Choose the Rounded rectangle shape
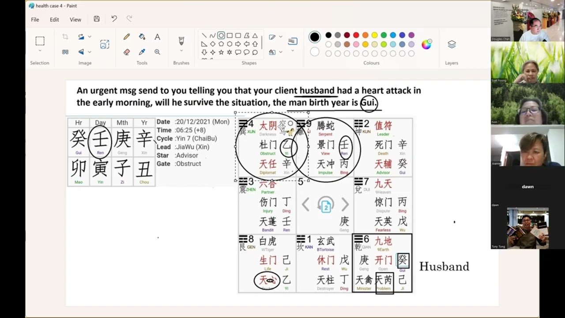 coord(238,36)
